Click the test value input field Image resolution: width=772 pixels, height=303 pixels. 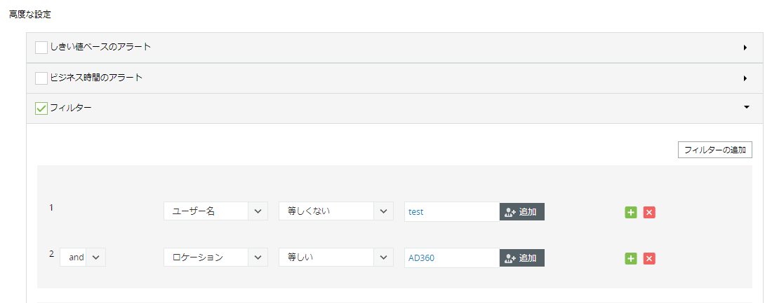click(451, 211)
